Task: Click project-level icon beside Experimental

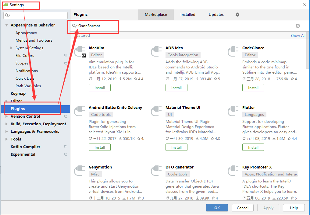Action: pos(66,154)
